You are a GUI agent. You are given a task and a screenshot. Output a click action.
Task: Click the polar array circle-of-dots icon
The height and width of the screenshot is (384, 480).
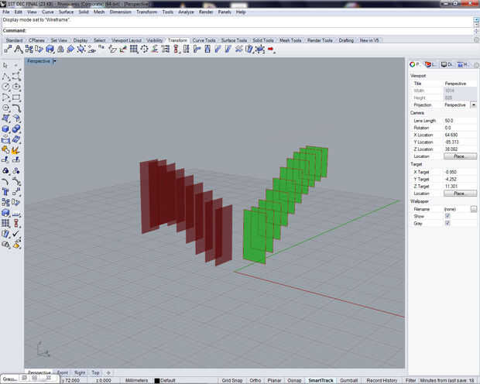point(144,49)
